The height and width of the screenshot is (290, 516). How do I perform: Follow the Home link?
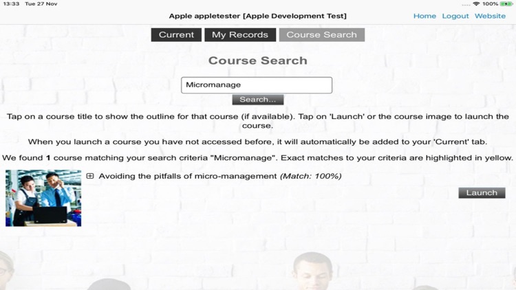424,16
